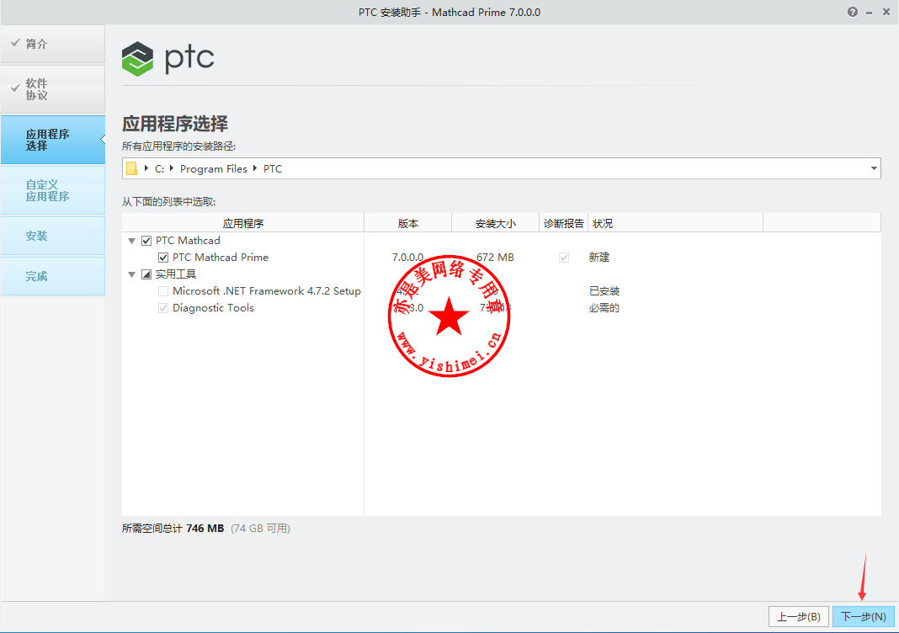Collapse the PTC Mathcad tree group
The height and width of the screenshot is (633, 899).
click(x=132, y=241)
